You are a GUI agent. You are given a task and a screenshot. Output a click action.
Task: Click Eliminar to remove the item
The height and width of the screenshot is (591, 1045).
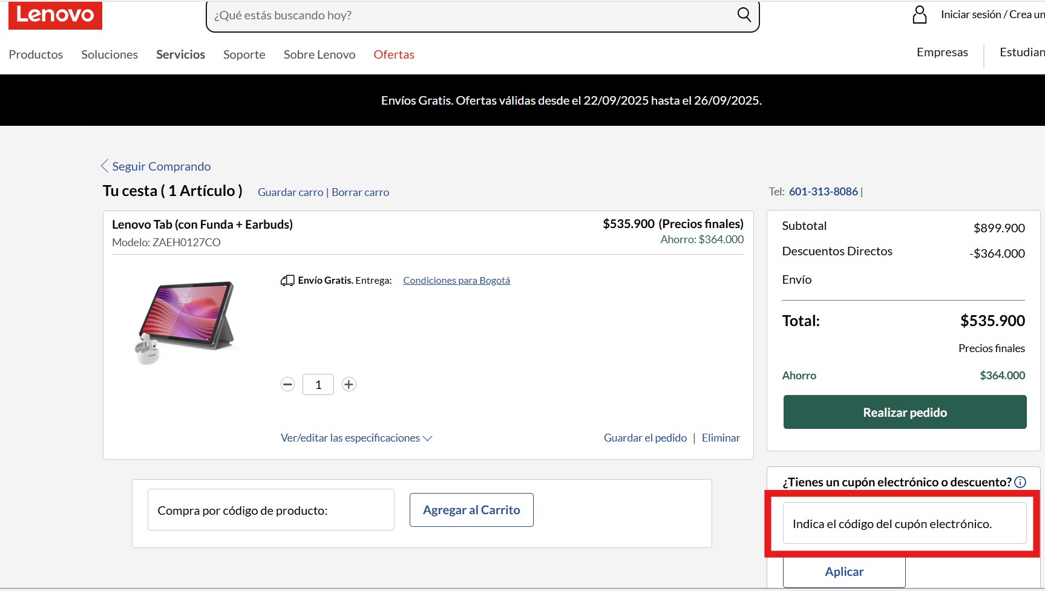click(x=721, y=438)
